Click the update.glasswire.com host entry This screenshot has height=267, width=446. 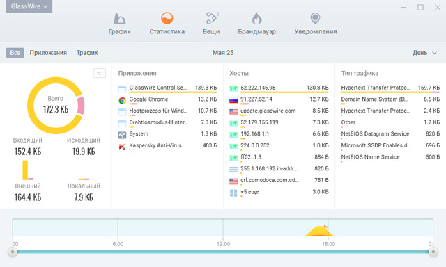(x=279, y=111)
